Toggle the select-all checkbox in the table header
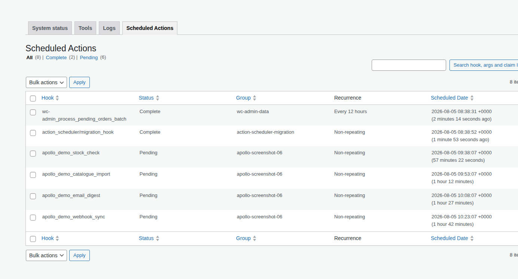 [x=33, y=98]
